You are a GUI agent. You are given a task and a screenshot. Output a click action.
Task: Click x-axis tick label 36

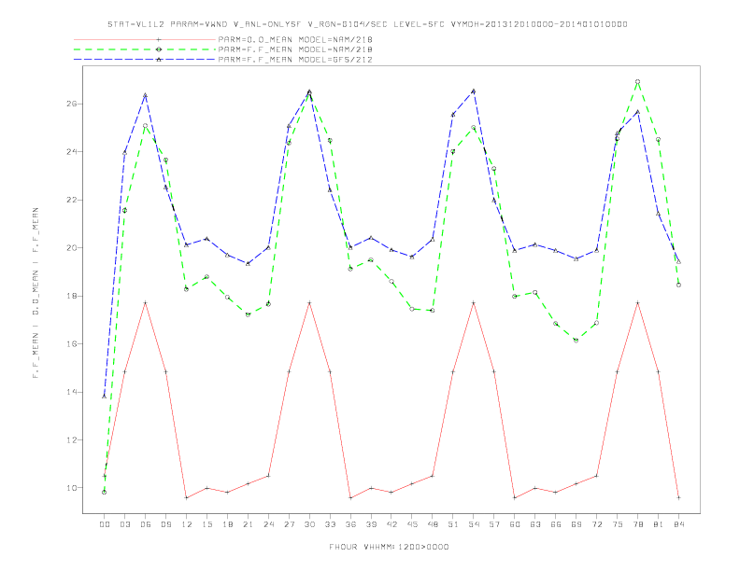tap(350, 524)
